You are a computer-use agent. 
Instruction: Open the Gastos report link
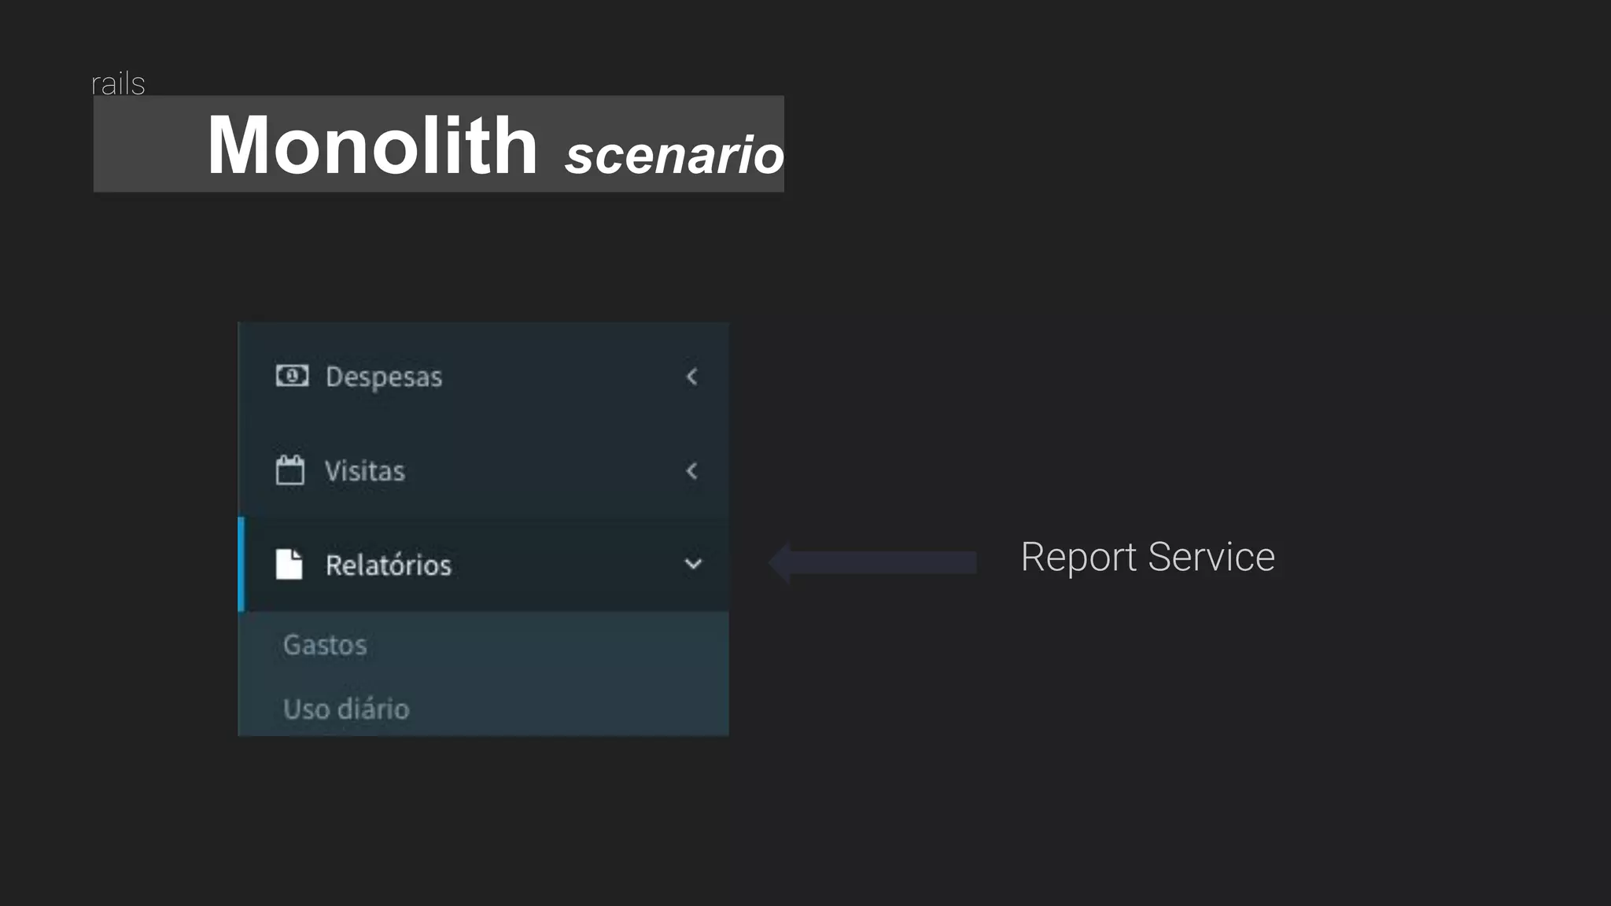pyautogui.click(x=325, y=645)
